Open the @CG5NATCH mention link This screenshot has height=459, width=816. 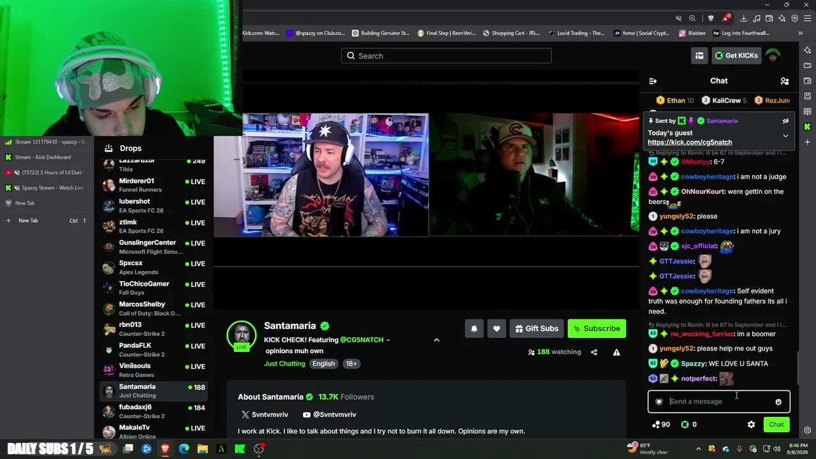pyautogui.click(x=361, y=340)
